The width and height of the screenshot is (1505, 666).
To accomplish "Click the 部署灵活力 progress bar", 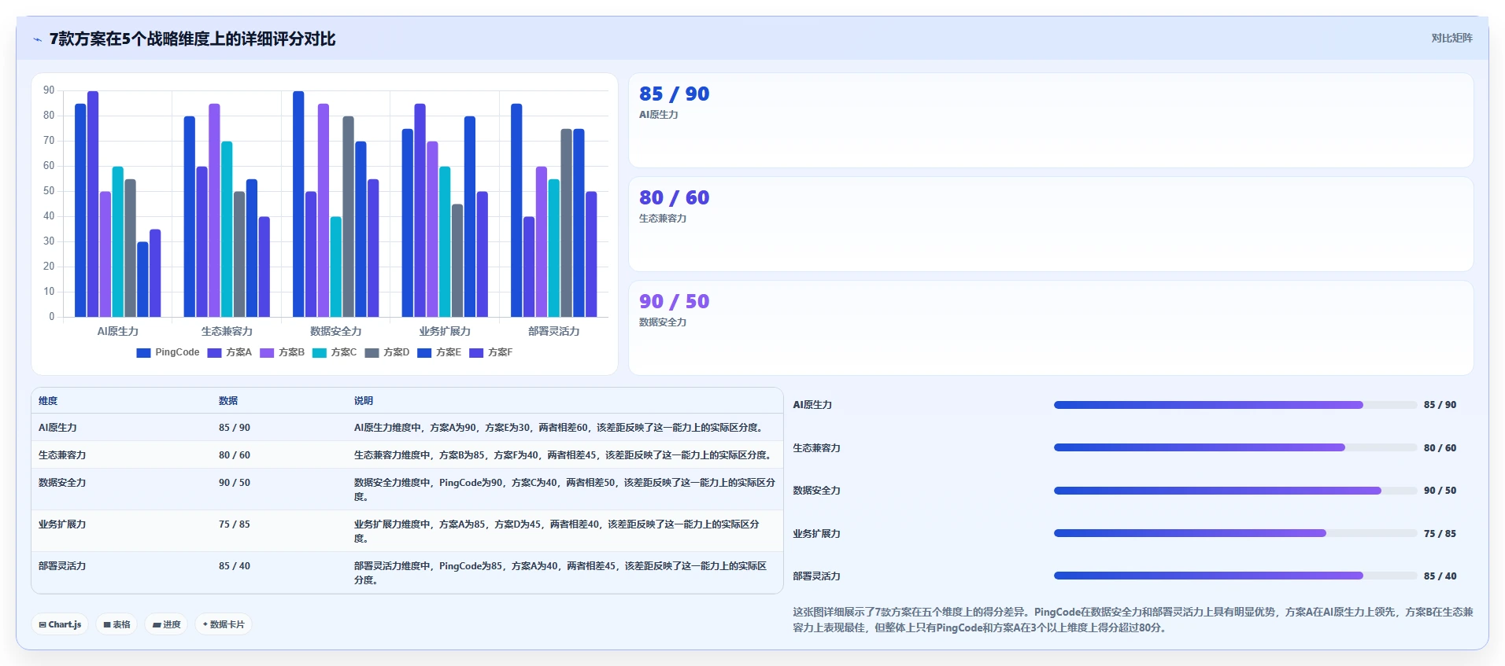I will [x=1235, y=576].
